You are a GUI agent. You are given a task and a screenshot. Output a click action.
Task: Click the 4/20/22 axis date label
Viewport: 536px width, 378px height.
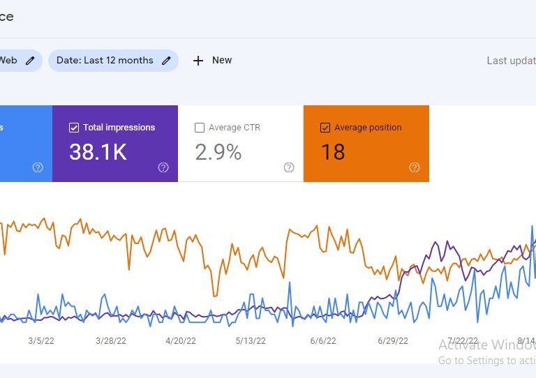[x=181, y=341]
